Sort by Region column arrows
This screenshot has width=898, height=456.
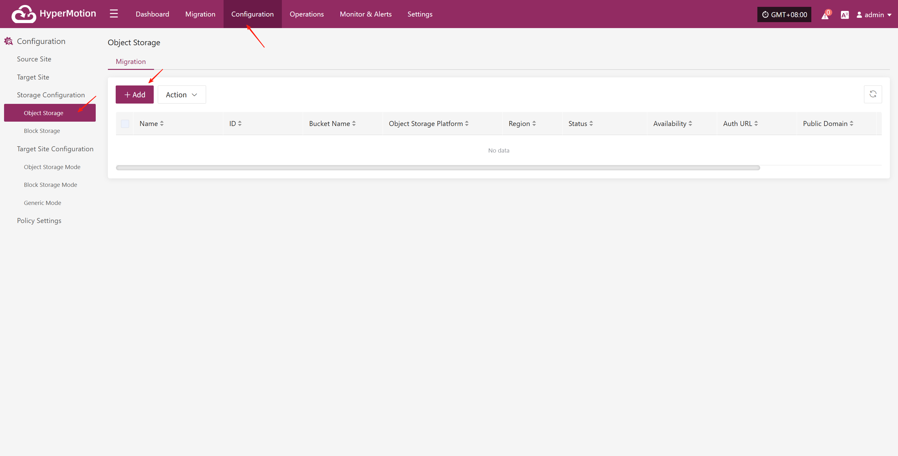(x=534, y=124)
